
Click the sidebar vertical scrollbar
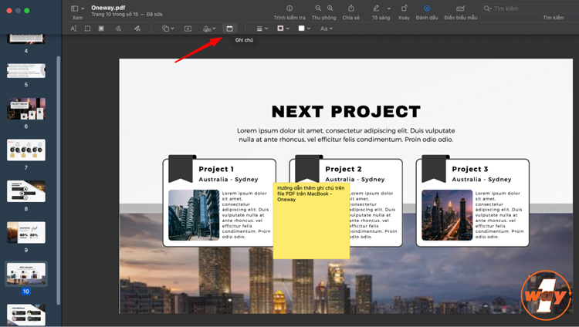[59, 180]
